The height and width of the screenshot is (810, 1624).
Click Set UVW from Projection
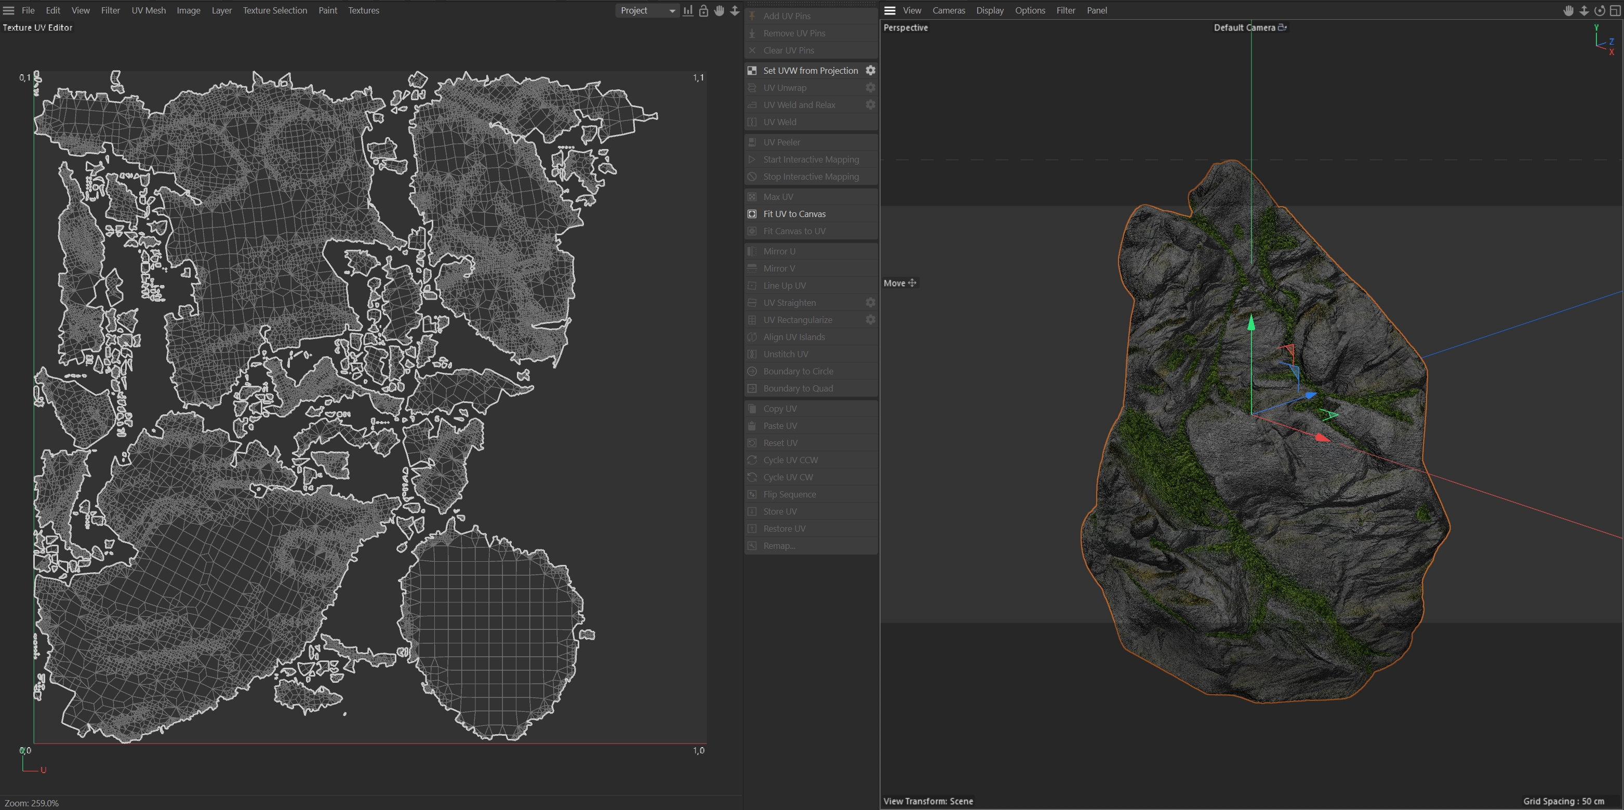[x=810, y=71]
